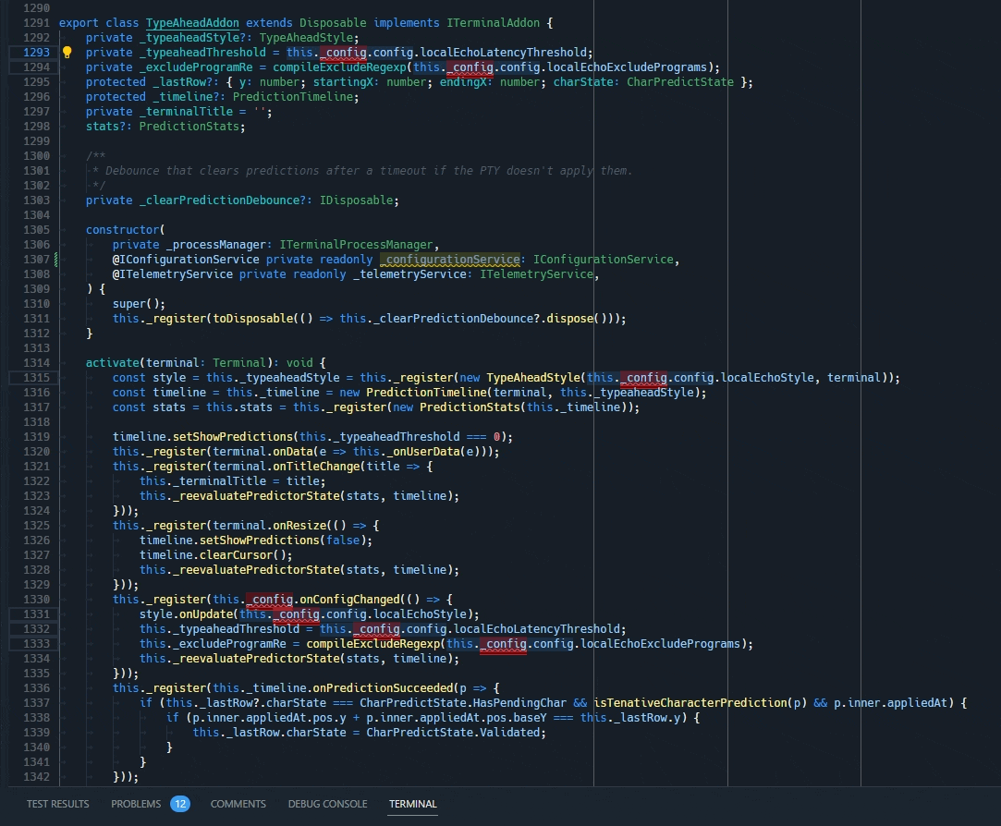Click IDisposable type on line 1303

356,200
